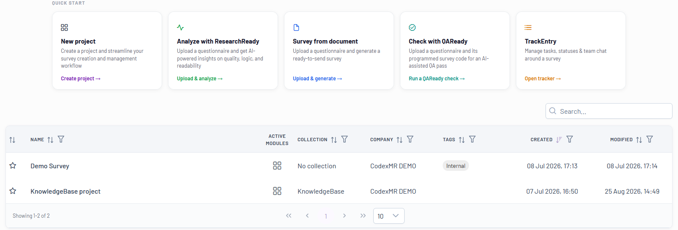
Task: Focus the Search input field
Action: pyautogui.click(x=609, y=111)
